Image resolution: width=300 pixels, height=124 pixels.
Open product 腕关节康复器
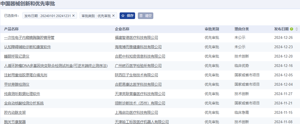[15, 122]
